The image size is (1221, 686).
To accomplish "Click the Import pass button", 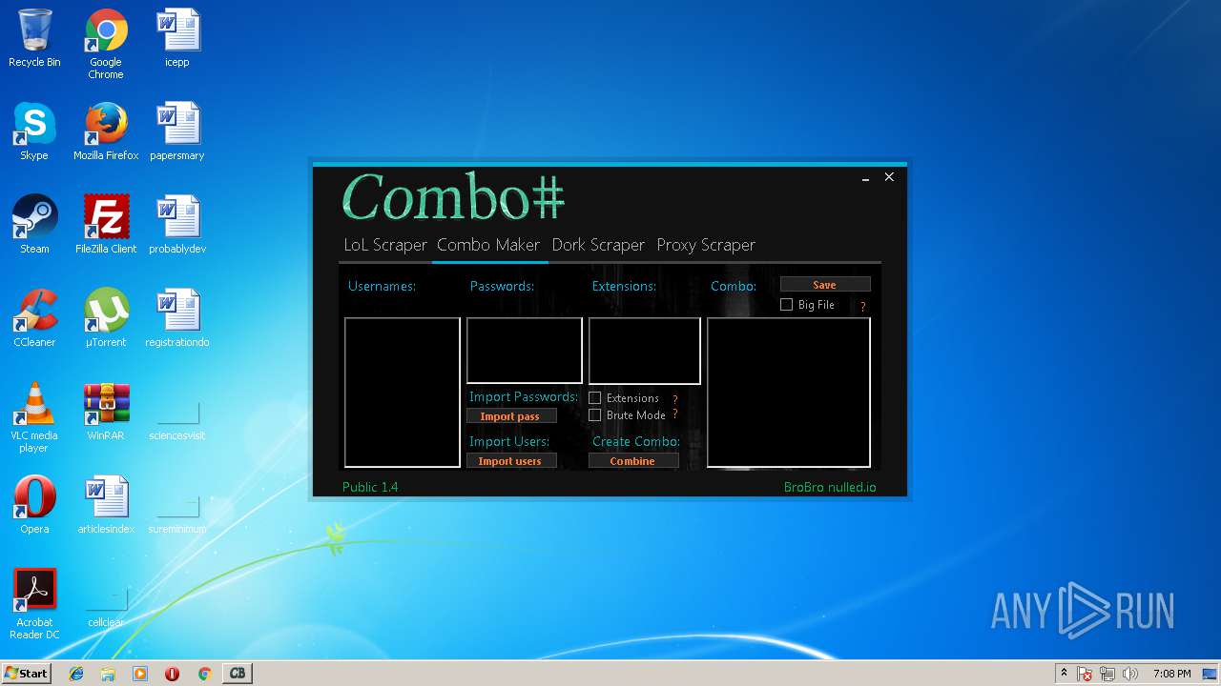I will point(511,416).
